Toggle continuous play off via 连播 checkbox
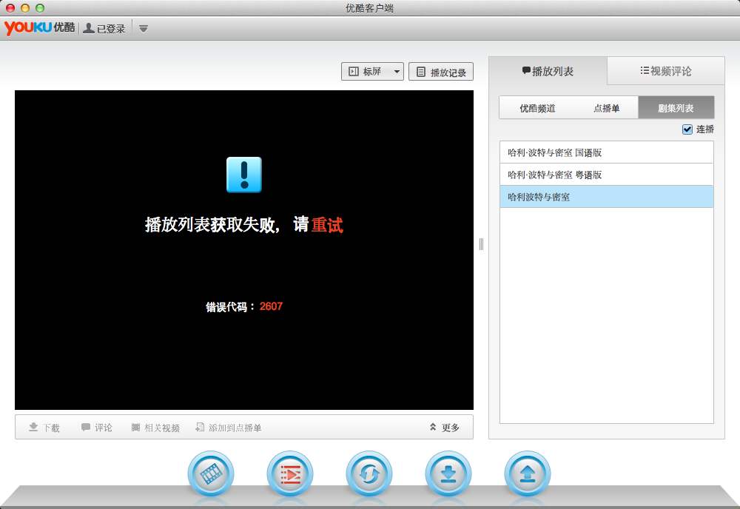This screenshot has height=509, width=740. point(687,129)
